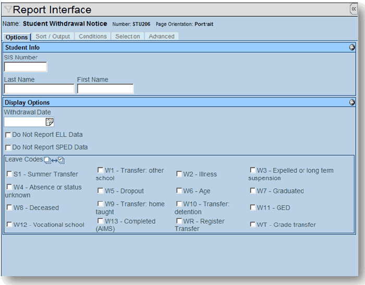The image size is (365, 285).
Task: Check W13 - Completed (AIMS)
Action: coord(100,221)
